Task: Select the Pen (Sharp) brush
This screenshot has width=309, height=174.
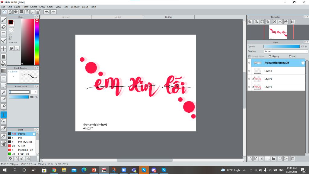Action: 22,142
